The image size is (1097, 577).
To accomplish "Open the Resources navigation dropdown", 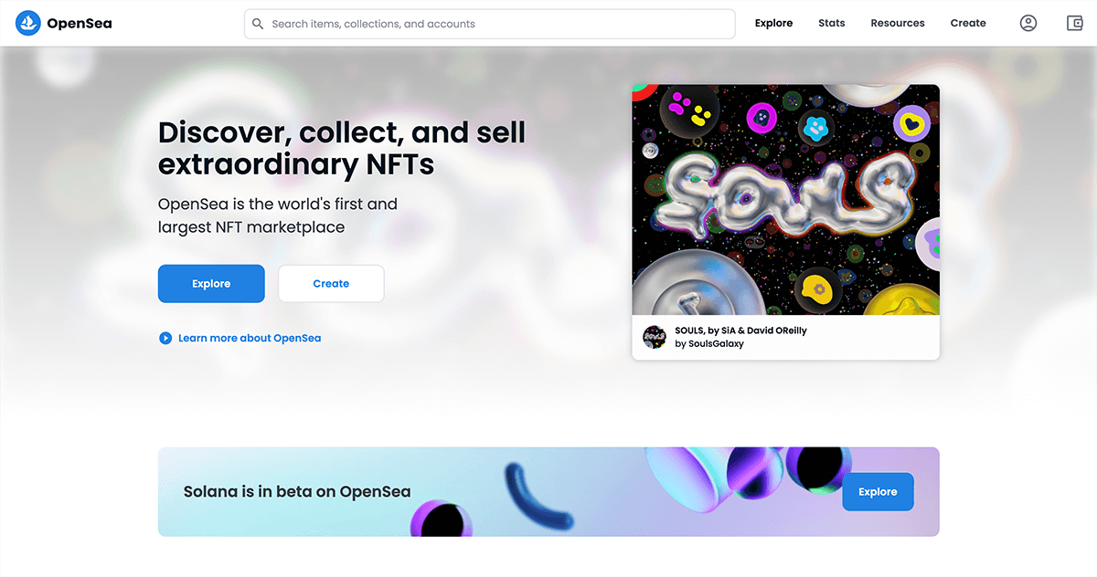I will tap(897, 23).
